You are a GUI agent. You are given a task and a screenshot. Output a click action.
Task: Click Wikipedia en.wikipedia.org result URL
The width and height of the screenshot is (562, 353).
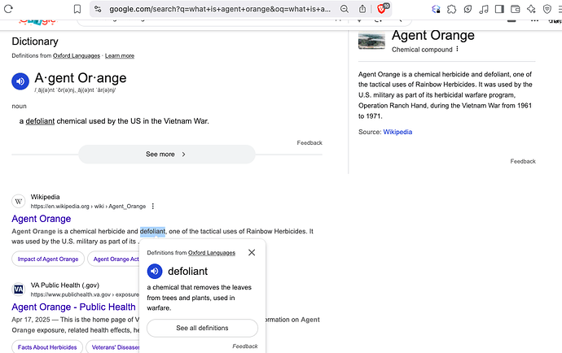[x=88, y=207]
